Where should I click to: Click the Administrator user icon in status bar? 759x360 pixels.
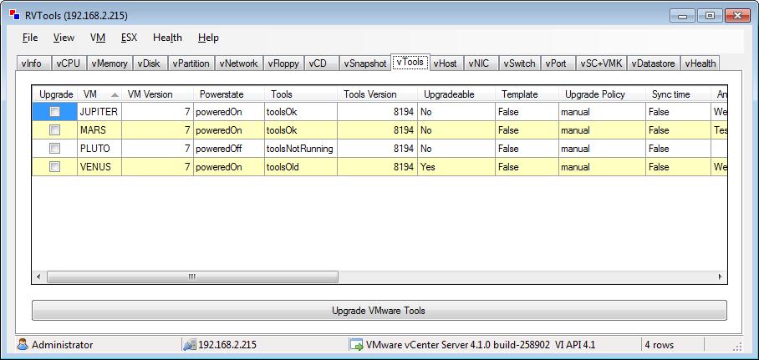point(23,344)
